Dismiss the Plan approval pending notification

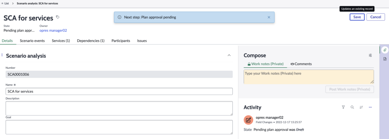[x=269, y=17]
